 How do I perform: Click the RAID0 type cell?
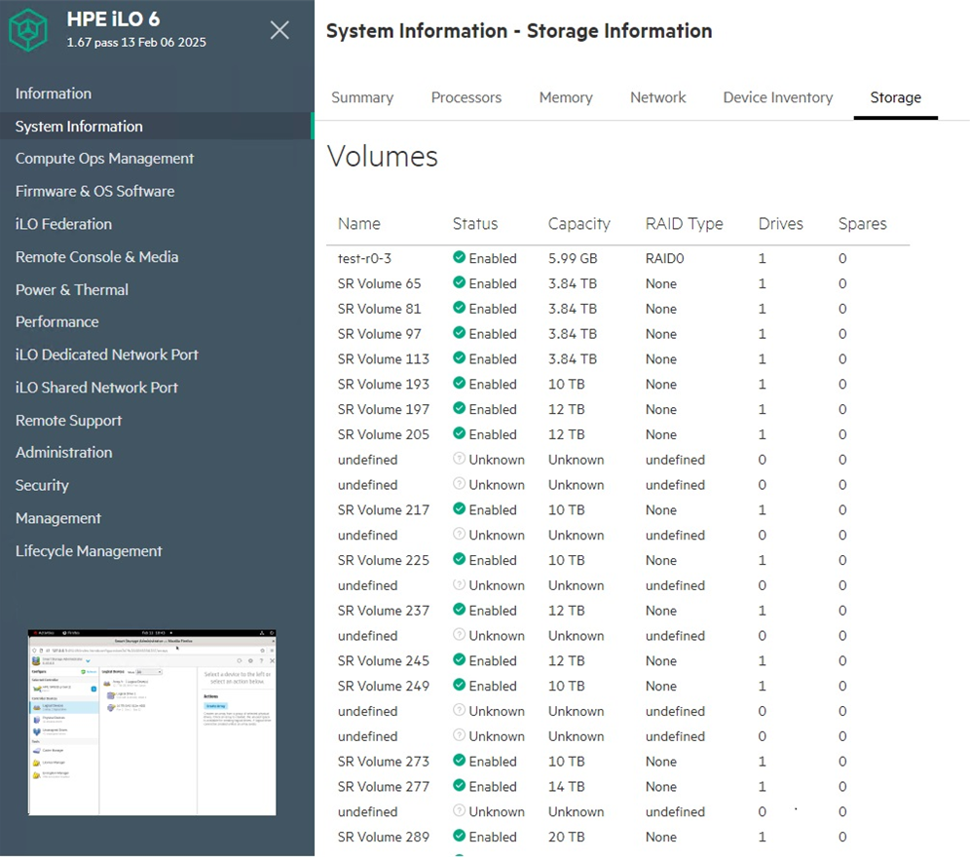click(x=664, y=258)
